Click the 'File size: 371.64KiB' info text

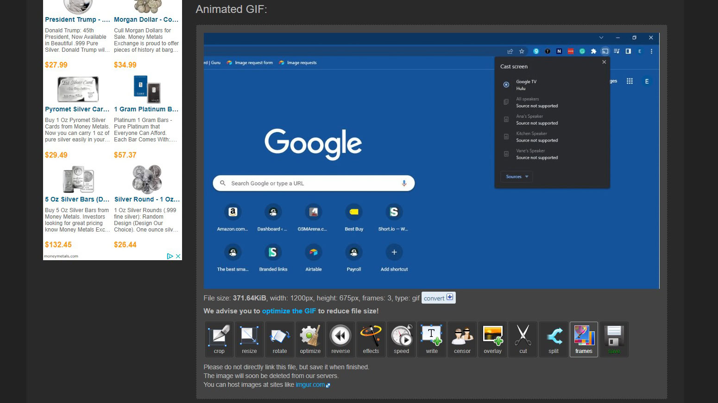click(x=311, y=298)
